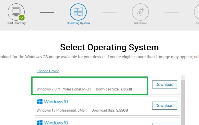The width and height of the screenshot is (199, 125).
Task: Select the Windows 7 SP1 Professional row
Action: coord(107,85)
